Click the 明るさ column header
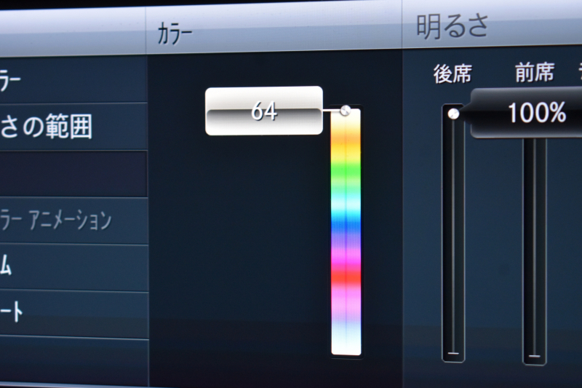The image size is (582, 388). click(452, 27)
